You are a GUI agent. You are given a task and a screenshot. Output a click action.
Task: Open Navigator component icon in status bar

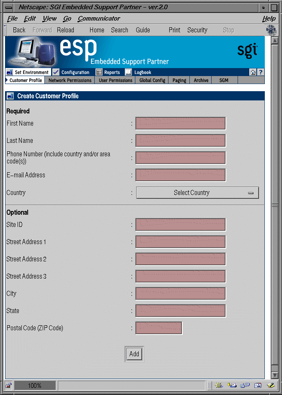(x=219, y=385)
